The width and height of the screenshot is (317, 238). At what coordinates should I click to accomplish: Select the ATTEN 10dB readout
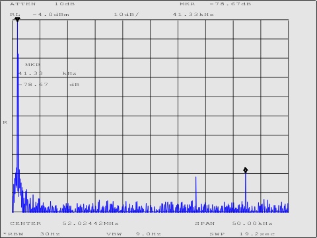tap(42, 4)
